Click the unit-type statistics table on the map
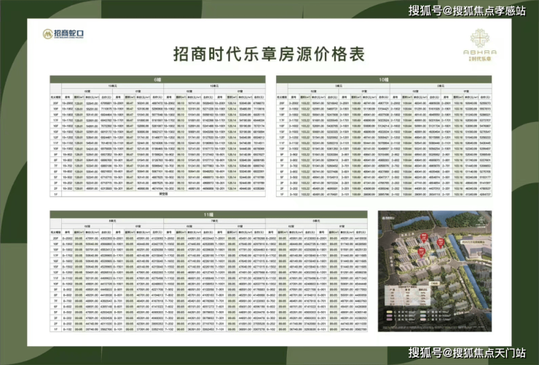539x365 pixels. point(407,295)
